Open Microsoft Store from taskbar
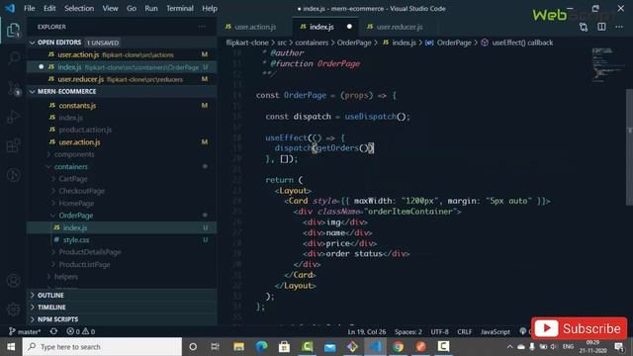The width and height of the screenshot is (633, 356). [x=284, y=347]
